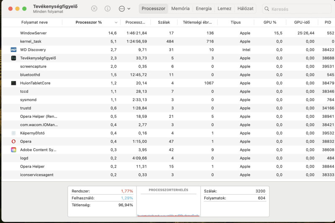
Task: Click the Opera browser icon
Action: [x=13, y=142]
